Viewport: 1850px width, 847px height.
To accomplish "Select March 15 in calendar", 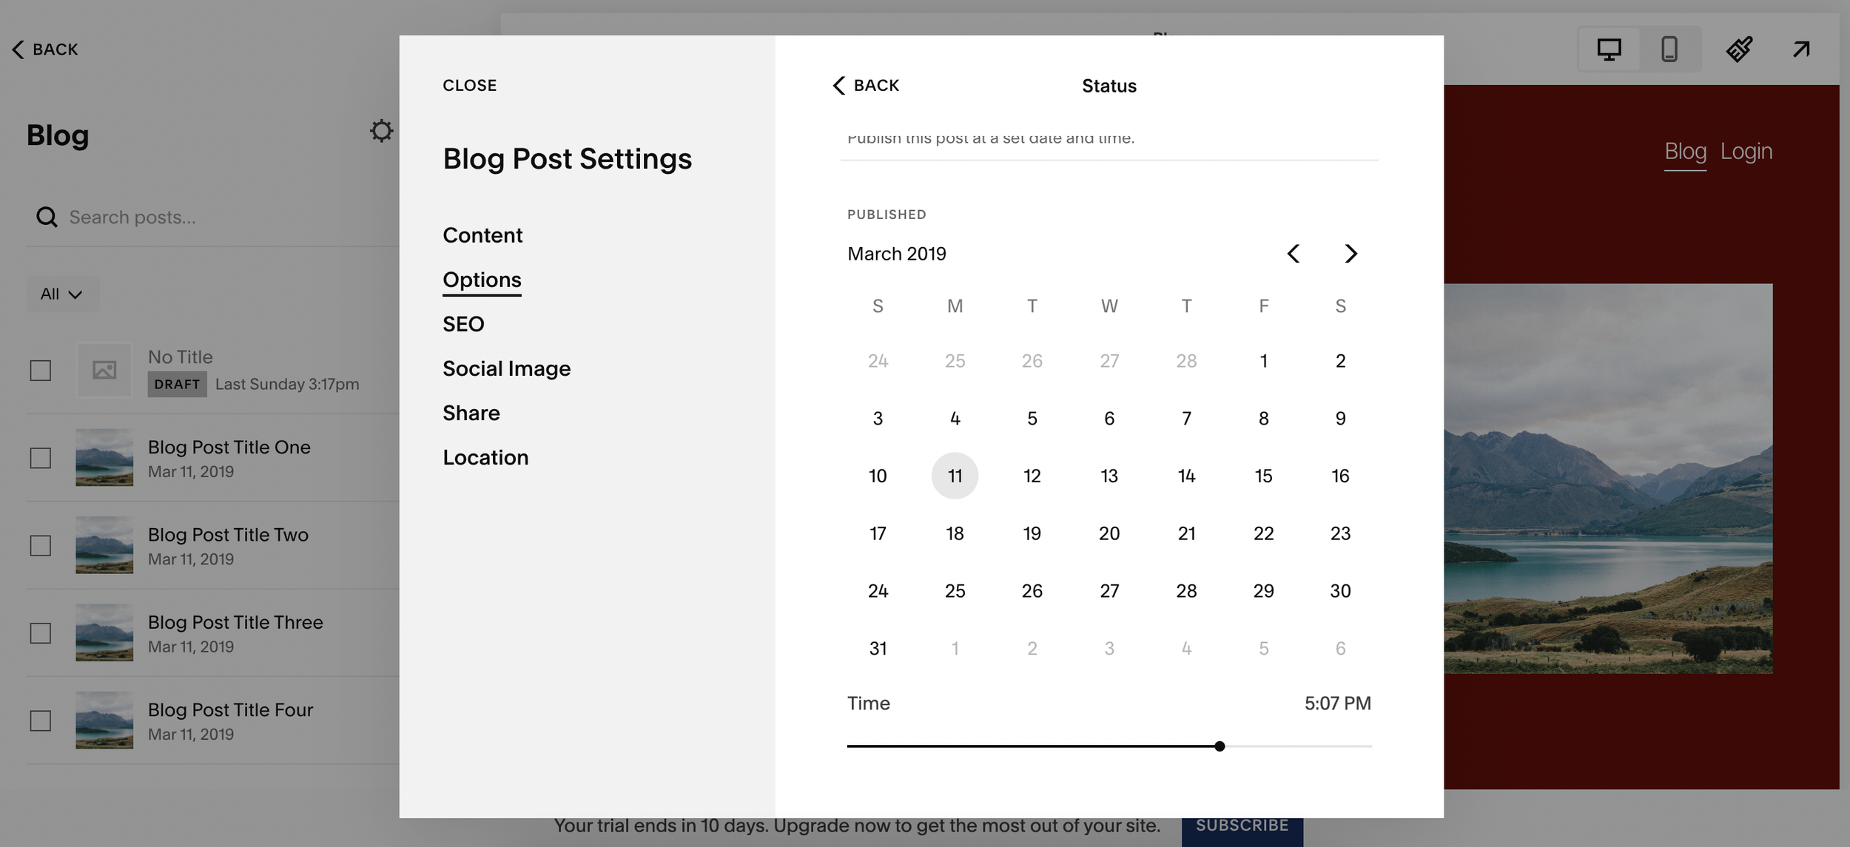I will pyautogui.click(x=1263, y=476).
